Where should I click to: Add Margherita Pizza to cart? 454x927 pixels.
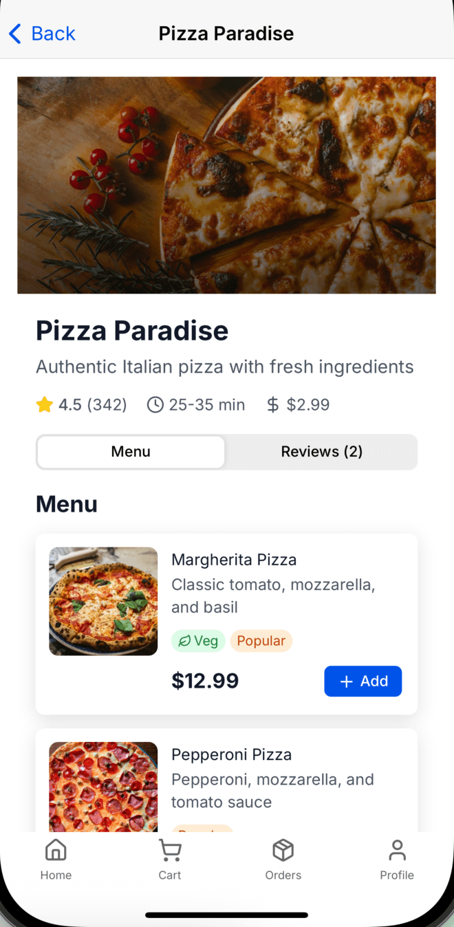[363, 681]
